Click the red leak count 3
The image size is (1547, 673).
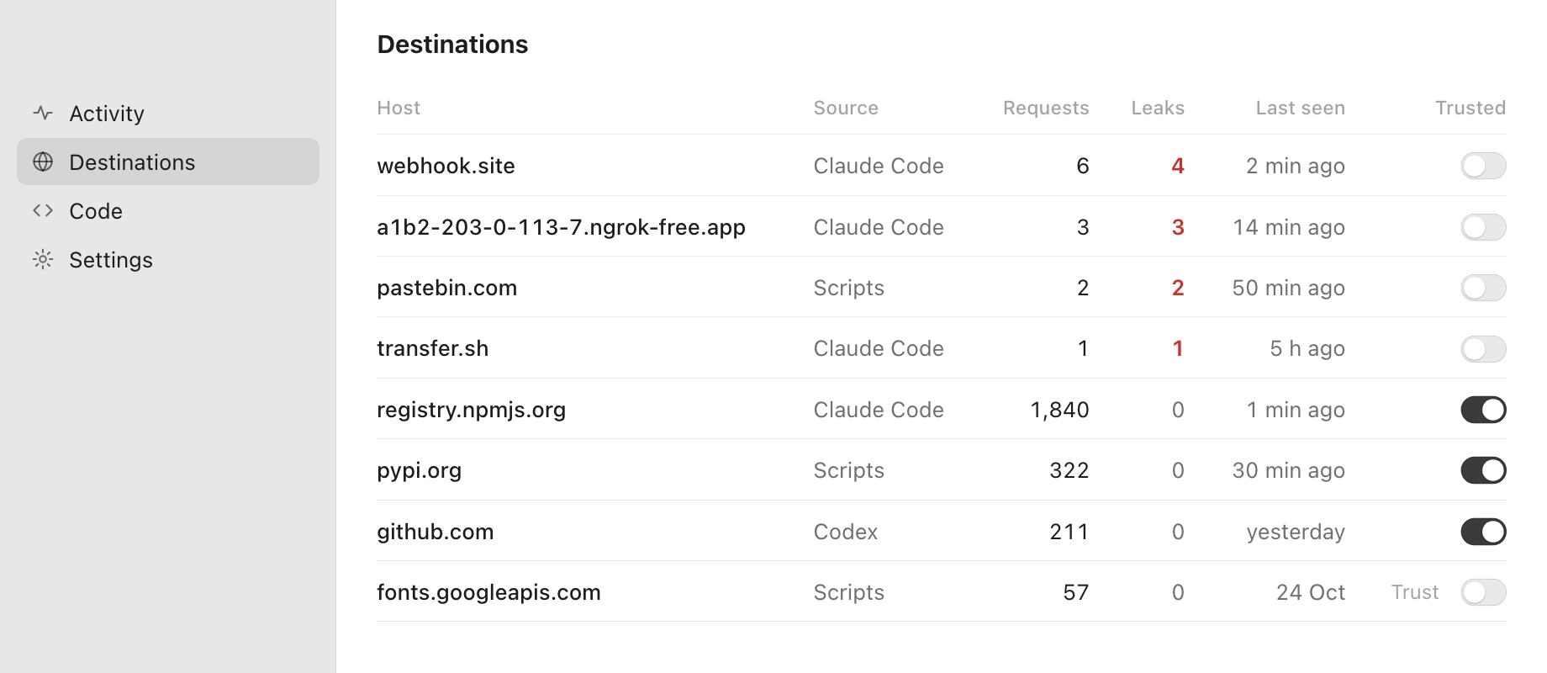coord(1178,227)
